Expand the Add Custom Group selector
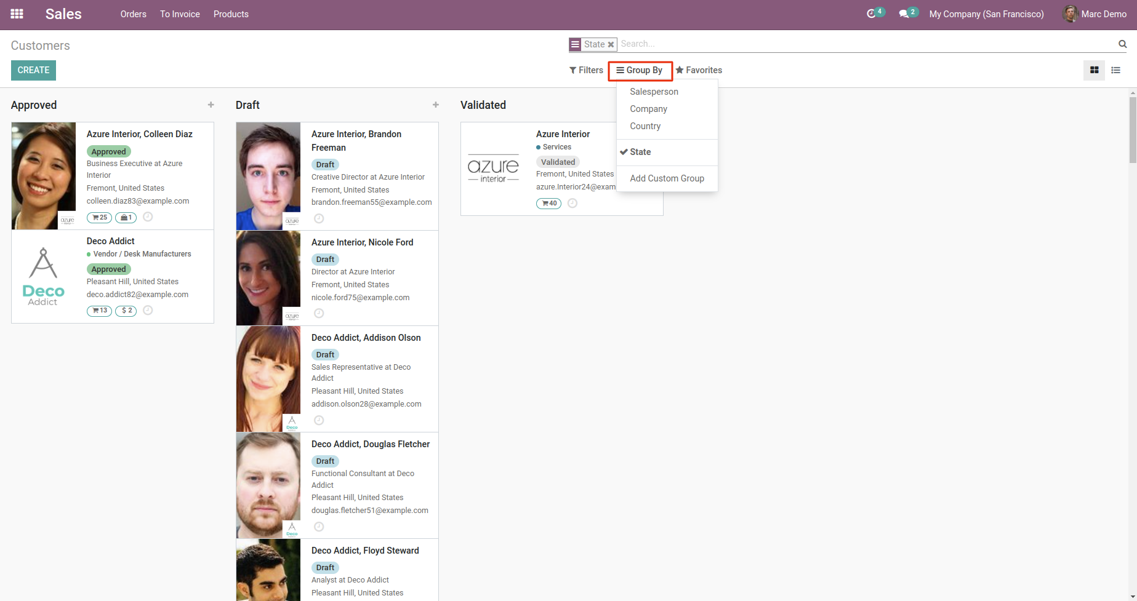 point(667,178)
